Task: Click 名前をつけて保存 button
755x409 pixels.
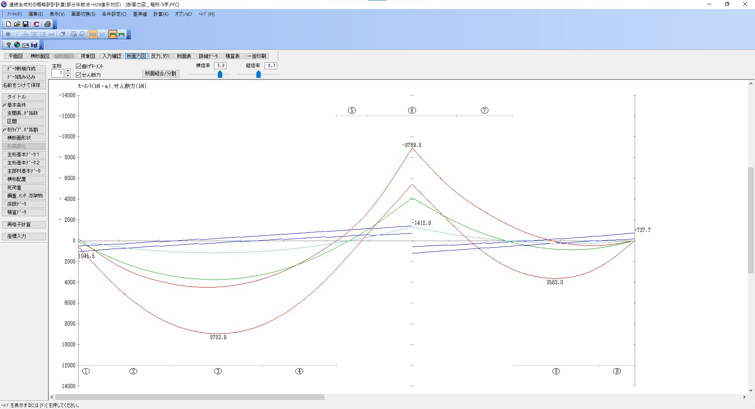Action: 24,85
